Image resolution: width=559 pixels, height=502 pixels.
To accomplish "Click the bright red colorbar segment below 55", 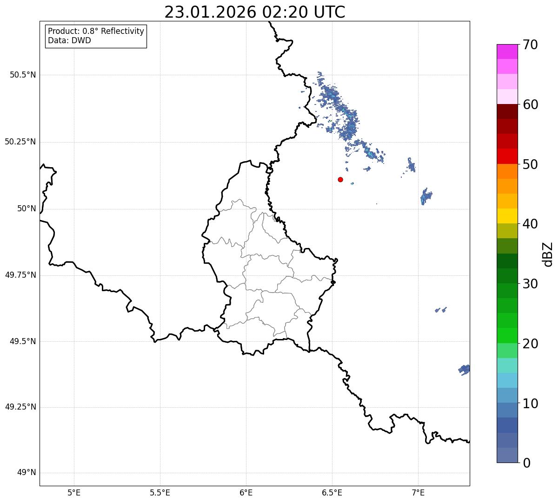I will 507,156.
